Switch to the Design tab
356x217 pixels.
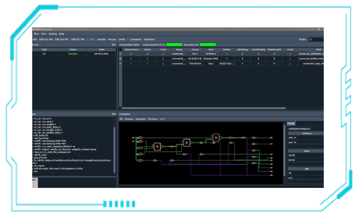pyautogui.click(x=291, y=123)
